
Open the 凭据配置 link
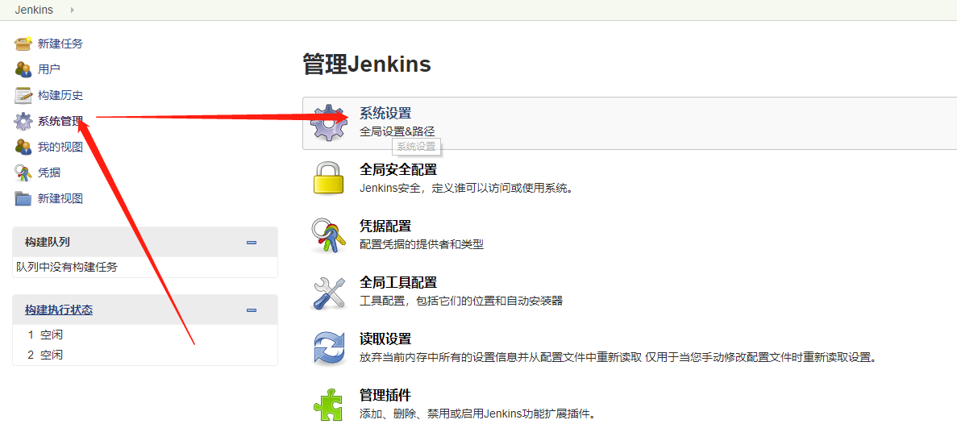(x=385, y=227)
